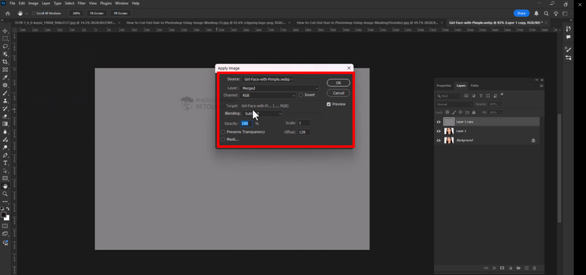Delete layer trash icon

[534, 268]
